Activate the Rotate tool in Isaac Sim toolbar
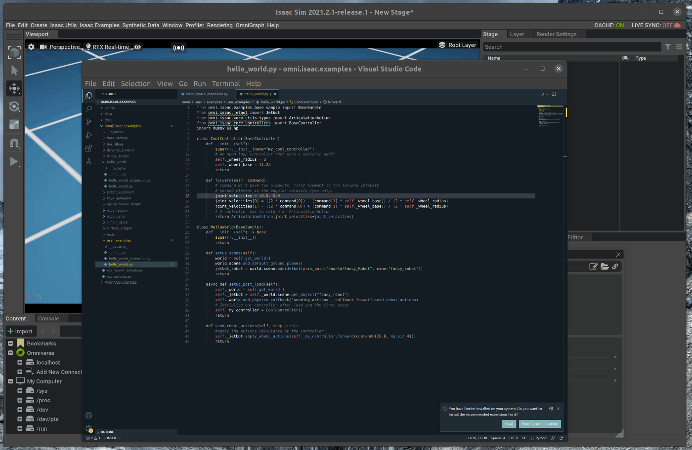The height and width of the screenshot is (450, 692). click(x=14, y=107)
